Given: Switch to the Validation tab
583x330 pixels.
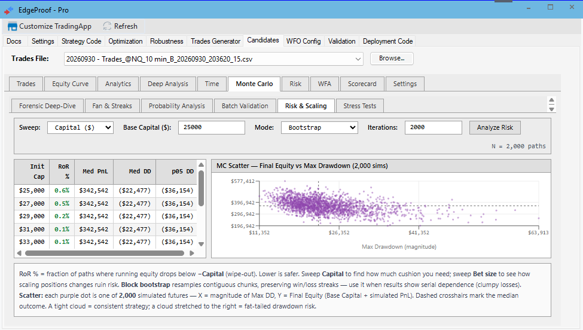Looking at the screenshot, I should point(341,41).
